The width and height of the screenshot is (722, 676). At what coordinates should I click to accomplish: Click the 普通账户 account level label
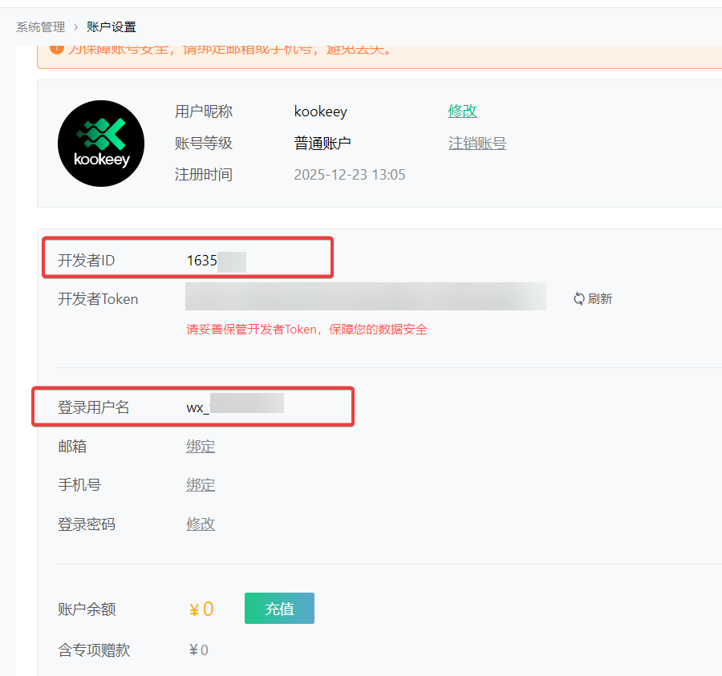(322, 143)
